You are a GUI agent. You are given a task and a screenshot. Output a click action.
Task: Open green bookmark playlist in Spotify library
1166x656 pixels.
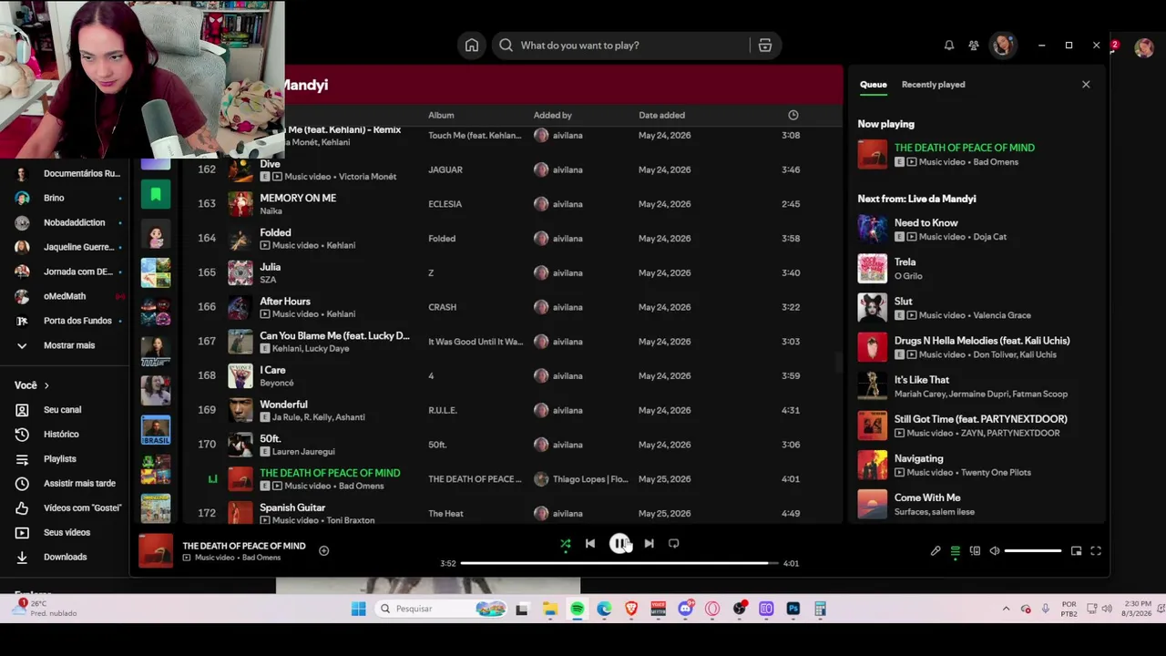click(x=156, y=194)
